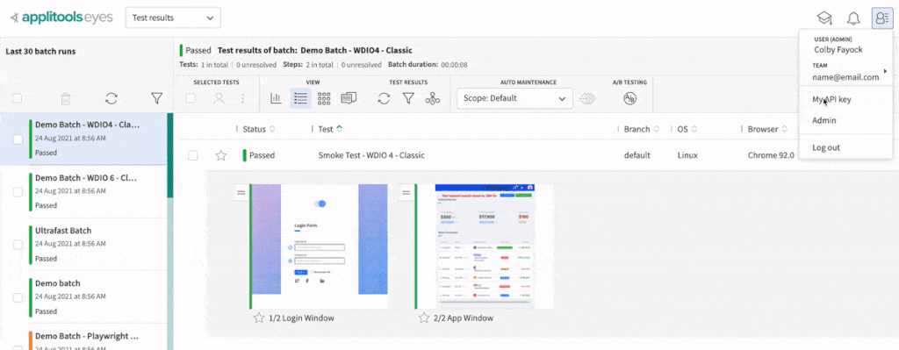Filter the batch runs list
899x350 pixels.
(x=156, y=98)
